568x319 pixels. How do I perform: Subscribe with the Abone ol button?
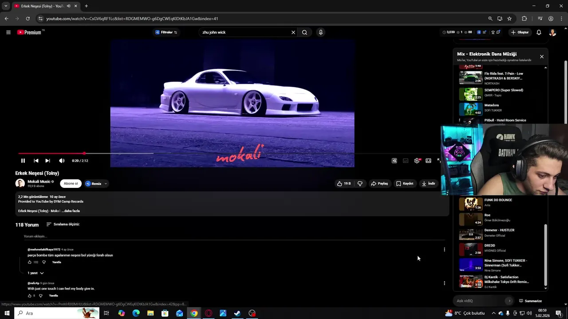(x=71, y=183)
